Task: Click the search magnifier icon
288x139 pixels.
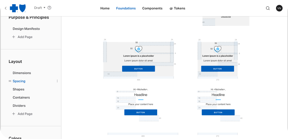Action: tap(268, 8)
